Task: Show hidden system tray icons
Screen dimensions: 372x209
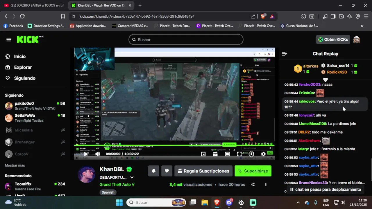Action: [x=298, y=203]
